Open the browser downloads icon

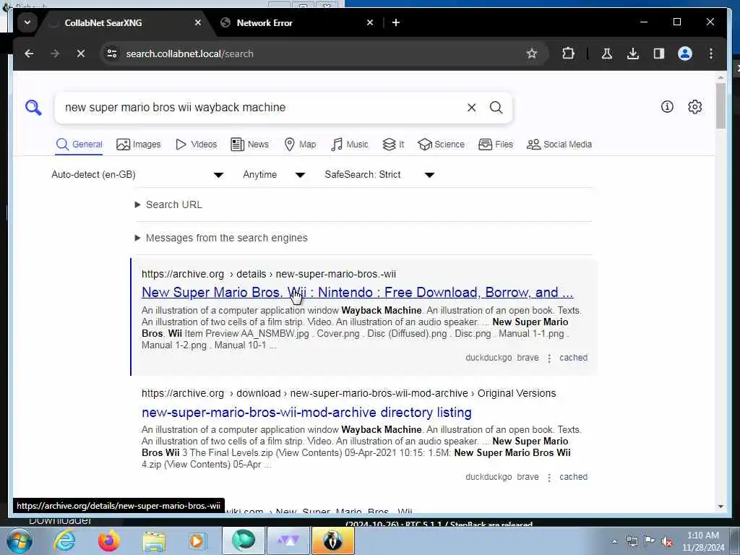(633, 53)
